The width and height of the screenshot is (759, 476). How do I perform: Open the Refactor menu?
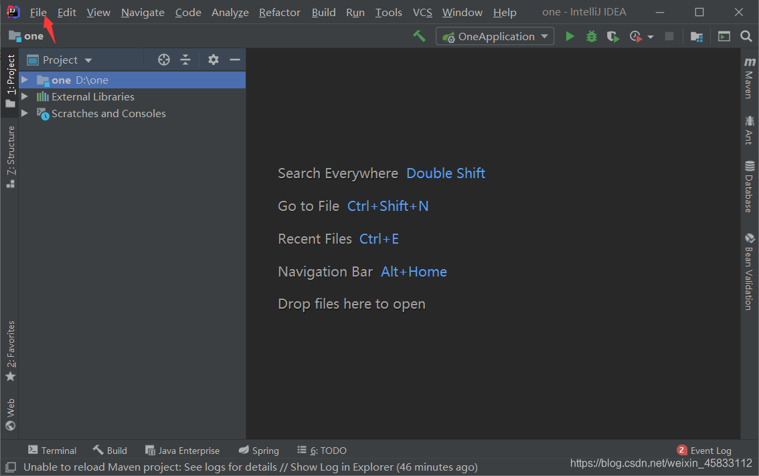click(280, 12)
